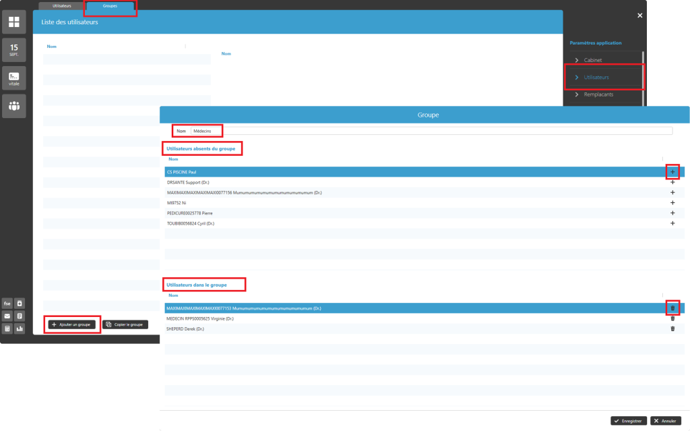Image resolution: width=690 pixels, height=431 pixels.
Task: Click the Enregistrer button
Action: 629,421
